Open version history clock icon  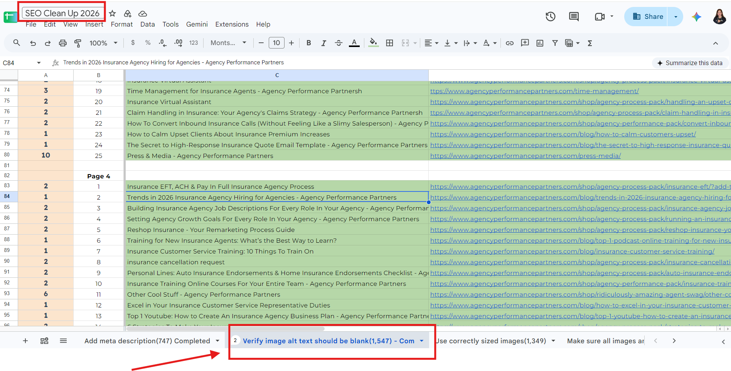(x=551, y=17)
